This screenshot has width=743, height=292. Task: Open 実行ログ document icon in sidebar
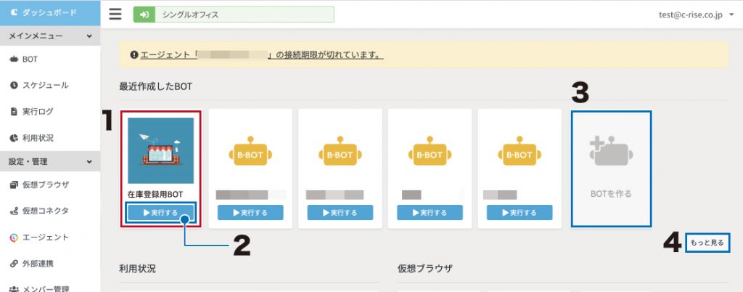point(14,112)
